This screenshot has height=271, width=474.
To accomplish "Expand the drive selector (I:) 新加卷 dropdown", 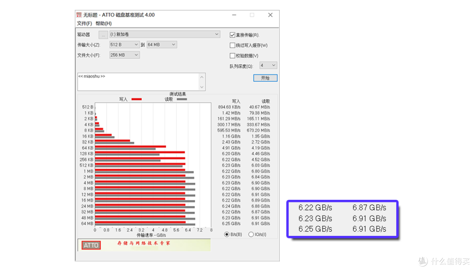I will click(x=165, y=34).
